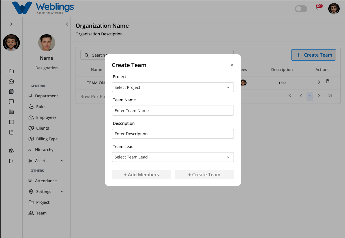This screenshot has height=238, width=345.
Task: Click the Project item in sidebar
Action: point(39,202)
